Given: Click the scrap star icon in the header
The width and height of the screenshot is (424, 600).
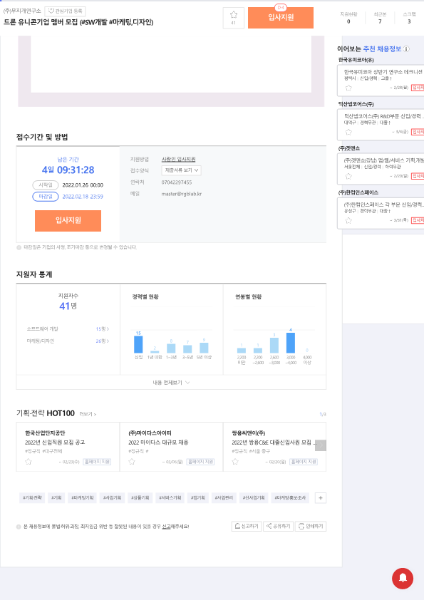Looking at the screenshot, I should (234, 15).
